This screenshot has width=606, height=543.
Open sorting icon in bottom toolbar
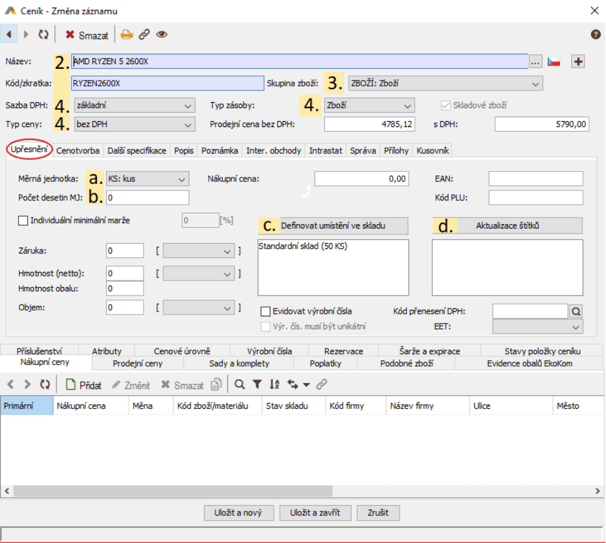pos(275,384)
